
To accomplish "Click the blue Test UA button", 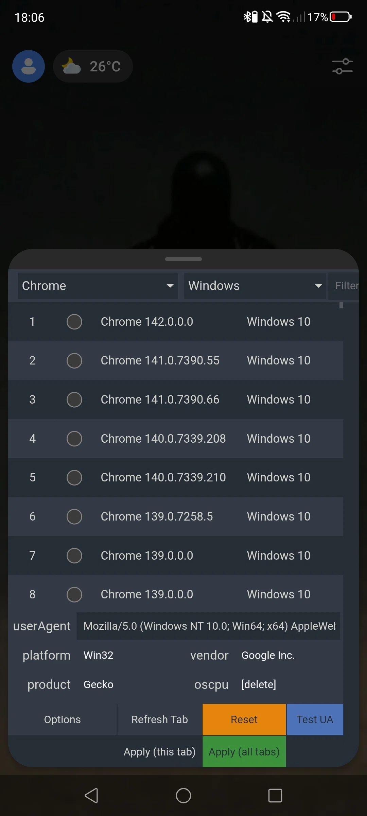I will pos(315,719).
